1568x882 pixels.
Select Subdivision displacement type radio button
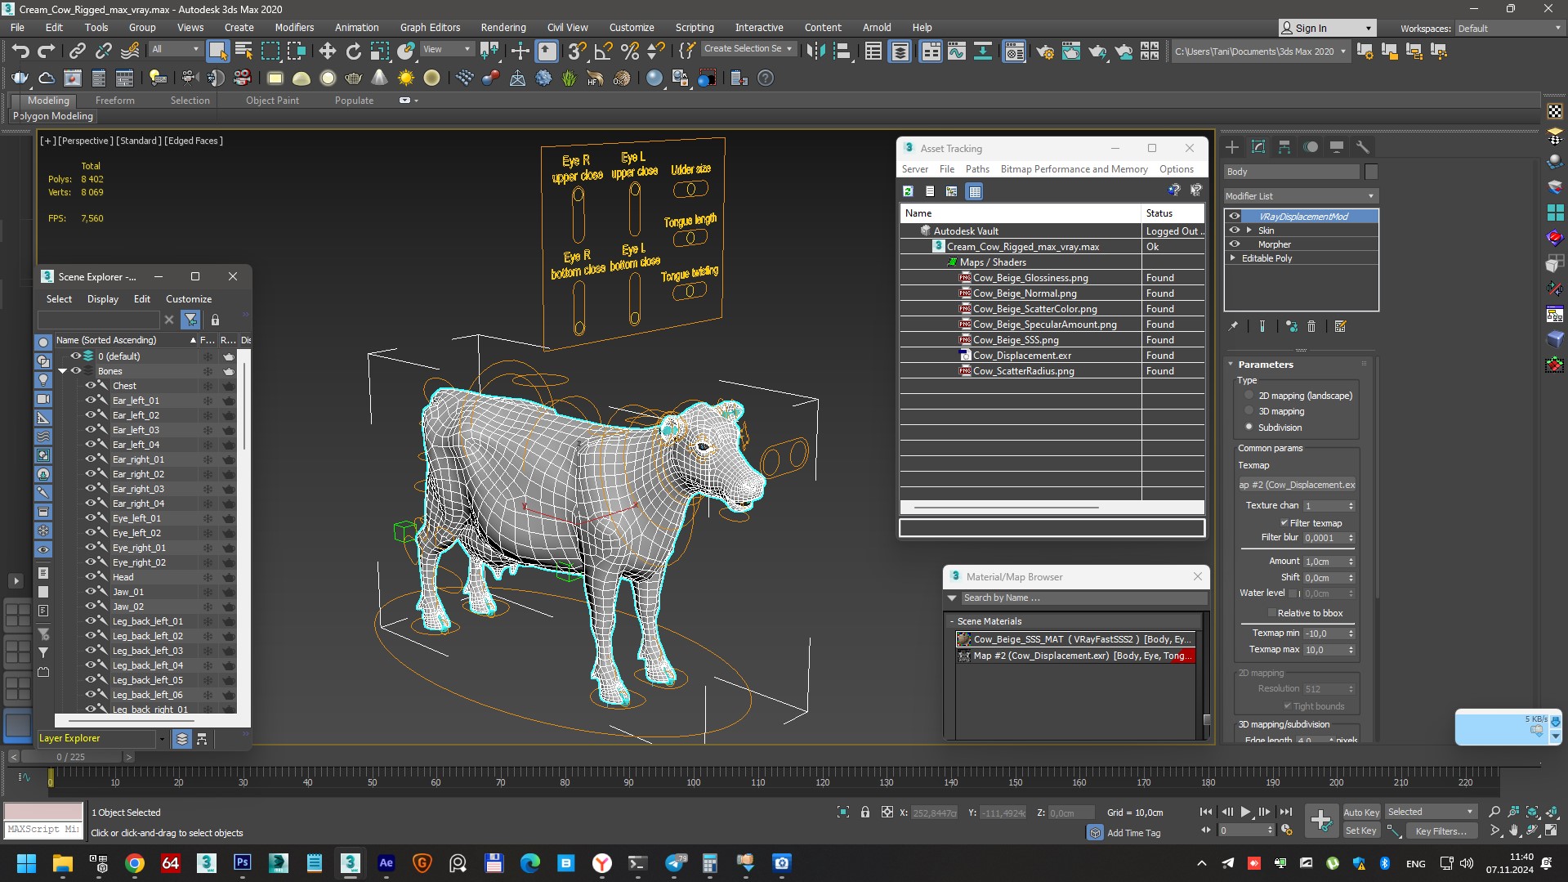point(1249,427)
